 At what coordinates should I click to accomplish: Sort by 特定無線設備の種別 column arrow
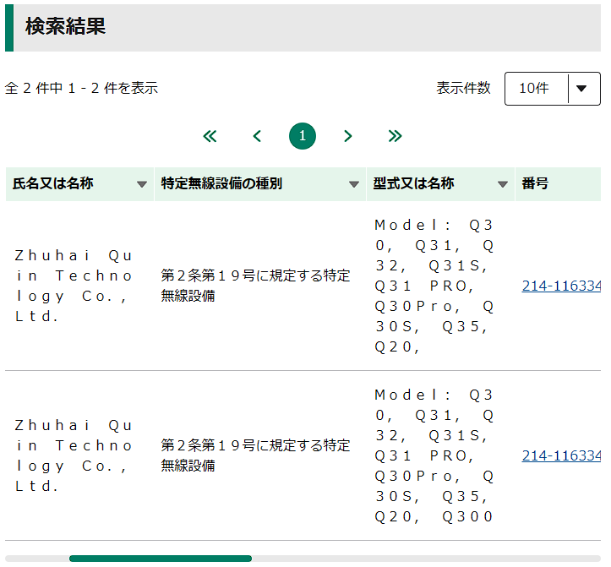354,184
